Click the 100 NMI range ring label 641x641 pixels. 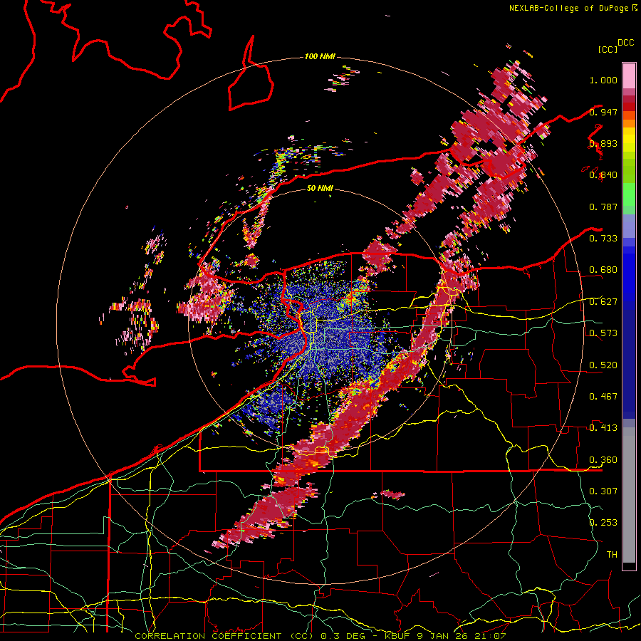[x=320, y=56]
